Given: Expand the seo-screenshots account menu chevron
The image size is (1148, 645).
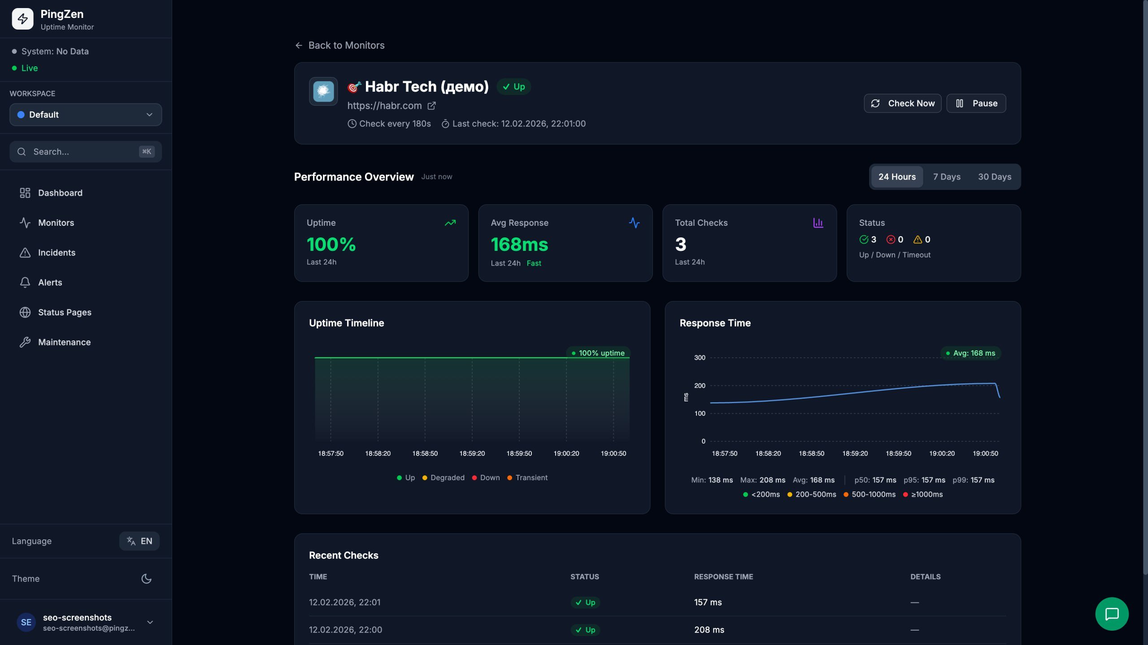Looking at the screenshot, I should pyautogui.click(x=150, y=622).
